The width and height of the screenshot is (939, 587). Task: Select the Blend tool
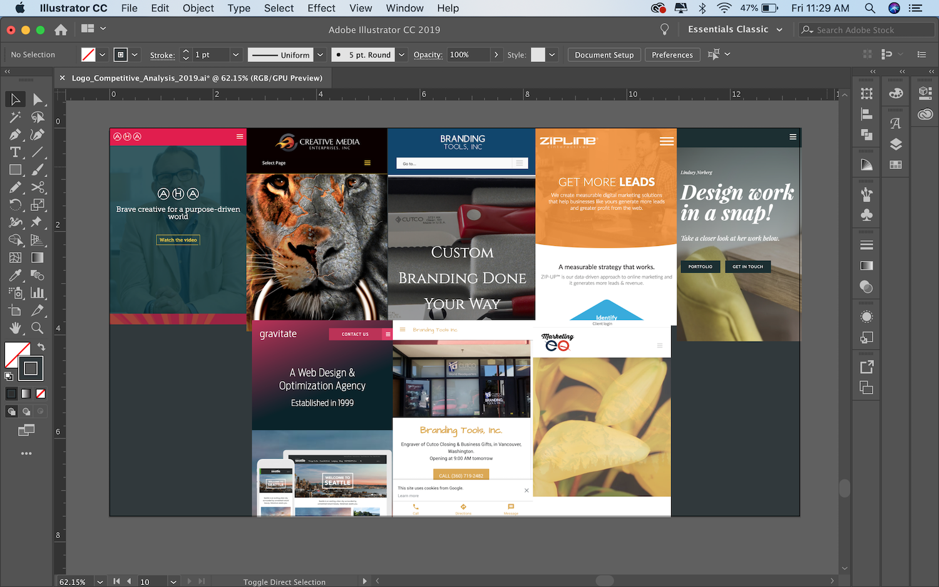[38, 275]
